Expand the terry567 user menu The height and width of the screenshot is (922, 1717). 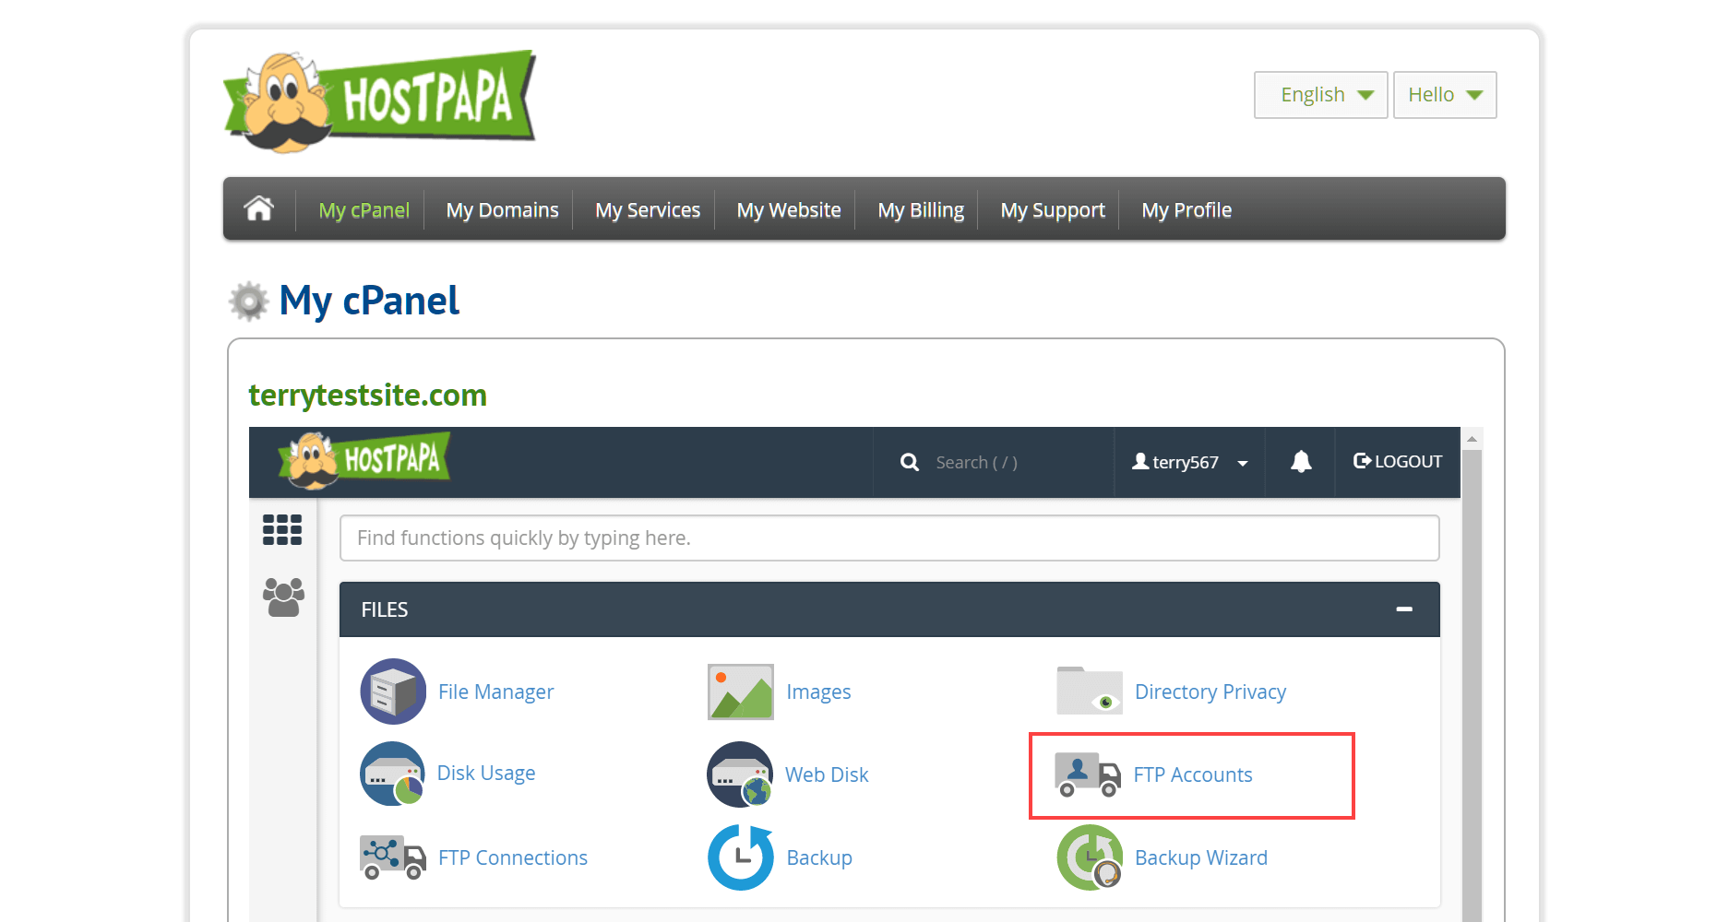[x=1190, y=463]
